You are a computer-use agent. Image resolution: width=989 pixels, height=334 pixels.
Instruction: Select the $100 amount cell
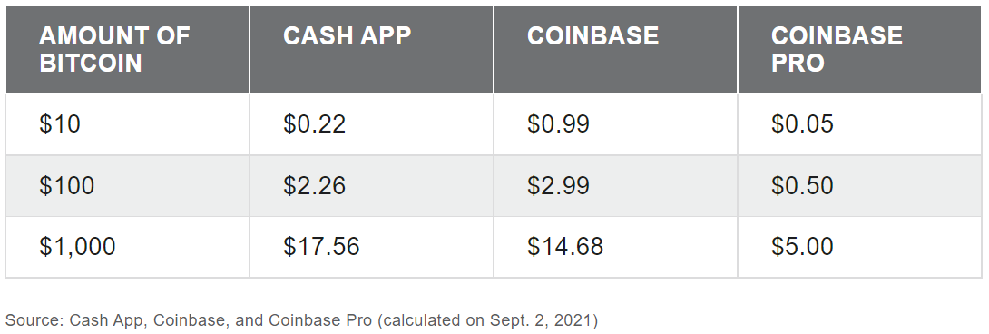[128, 186]
